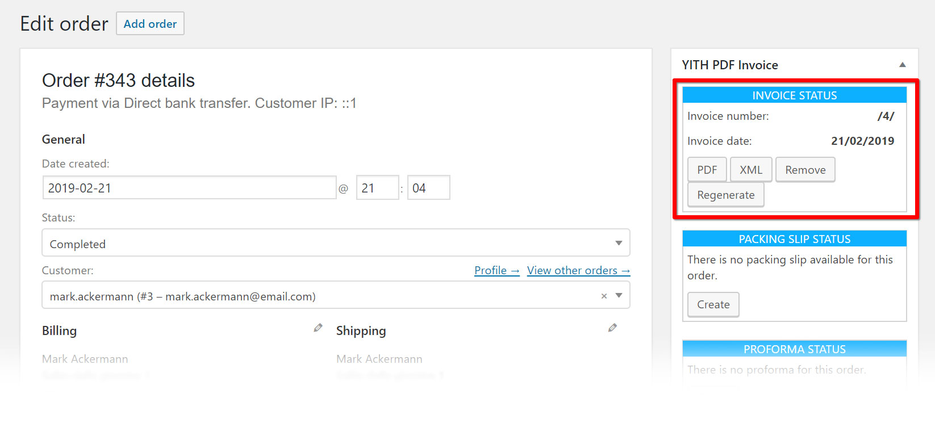Click the Add order button
The height and width of the screenshot is (448, 935).
(x=150, y=24)
